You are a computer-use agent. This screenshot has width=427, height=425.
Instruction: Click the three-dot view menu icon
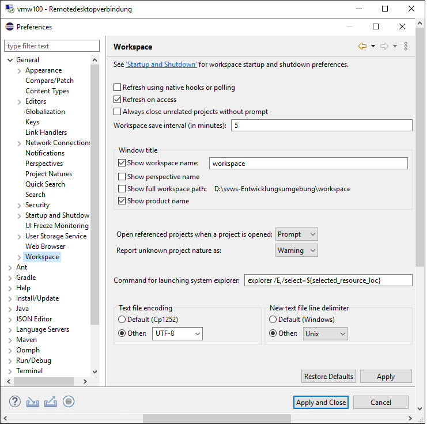tap(406, 46)
